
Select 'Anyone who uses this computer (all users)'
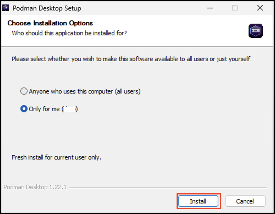point(24,91)
